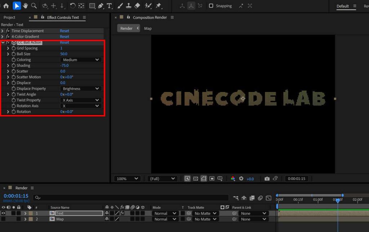Screen dimensions: 369x232
Task: Open the 100% magnification dropdown
Action: [127, 179]
